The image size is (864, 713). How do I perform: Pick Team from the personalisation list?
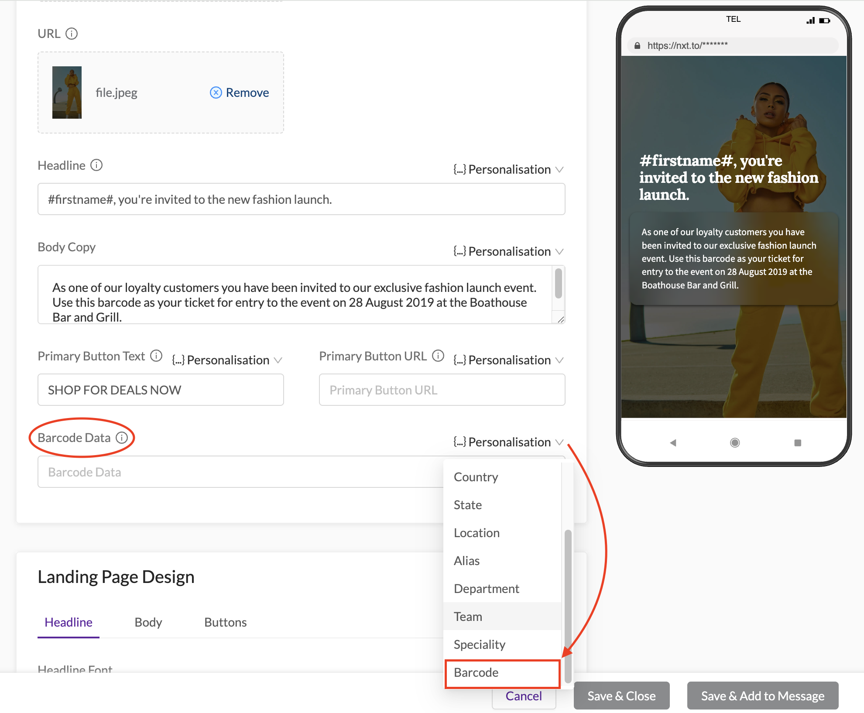(x=502, y=617)
